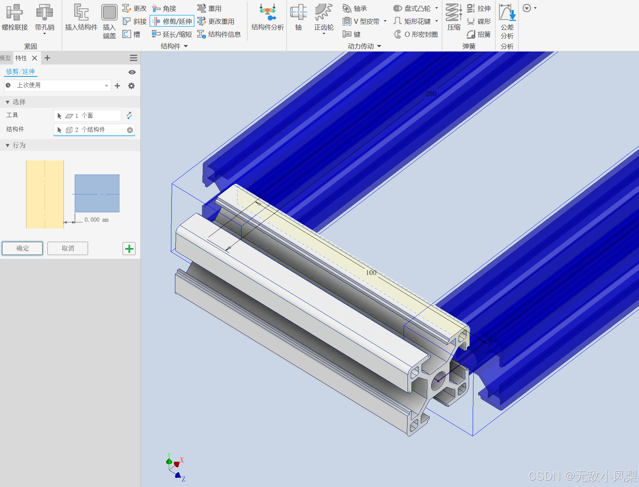This screenshot has height=487, width=639.
Task: Confirm with the 确定 button
Action: 22,248
